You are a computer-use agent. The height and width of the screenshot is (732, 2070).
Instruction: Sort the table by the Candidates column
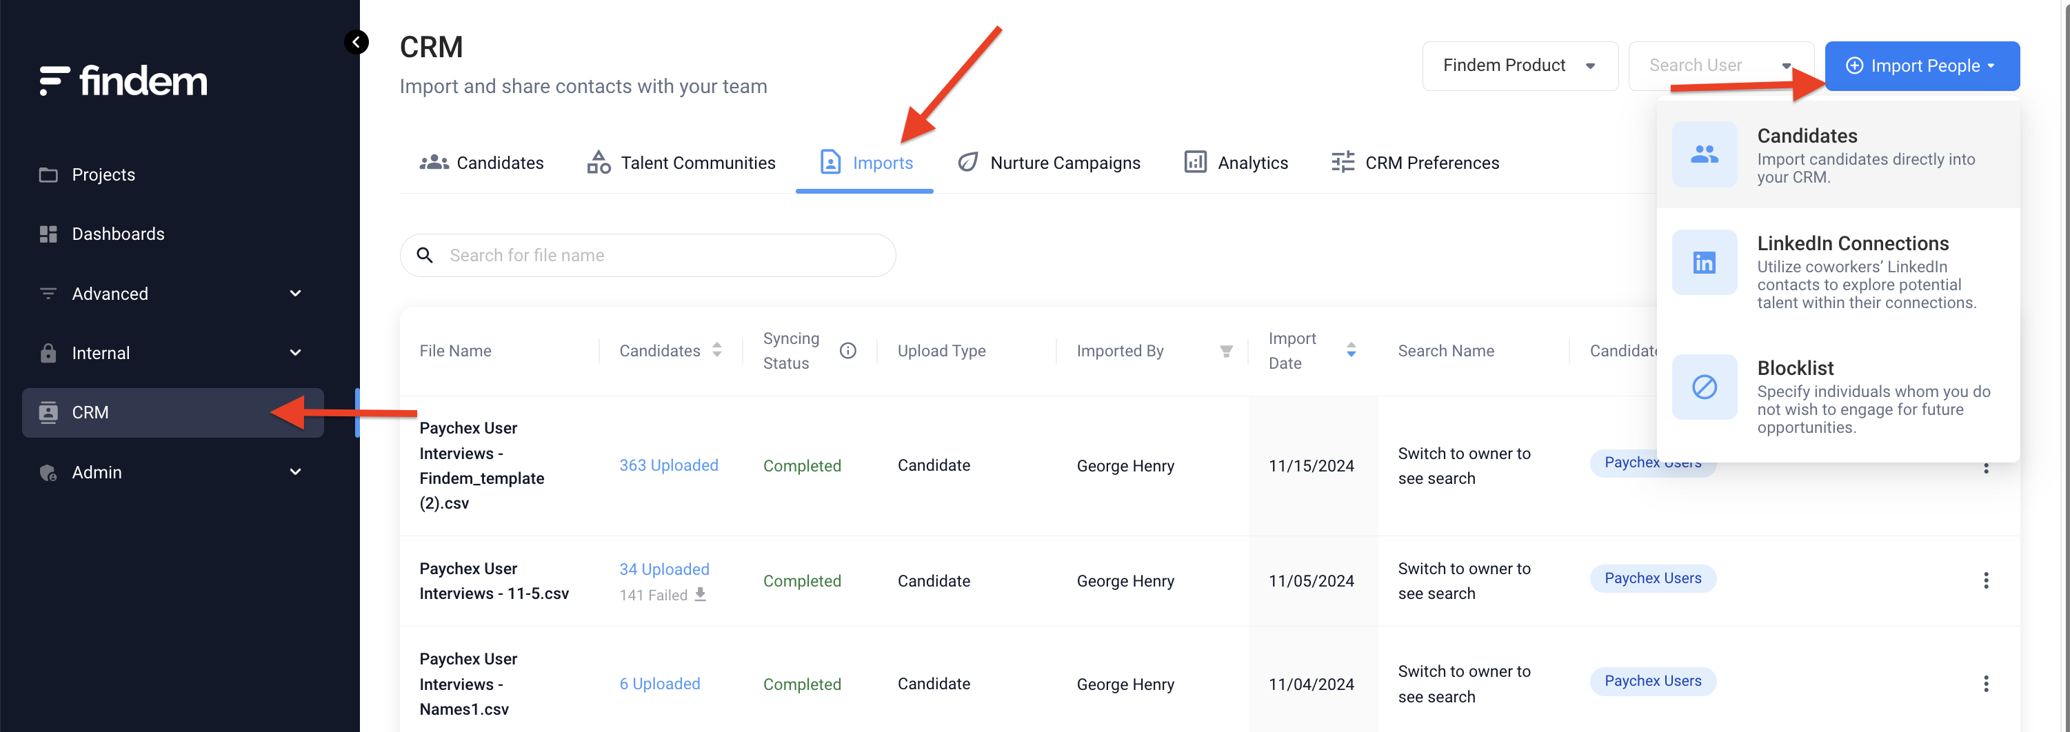coord(717,350)
